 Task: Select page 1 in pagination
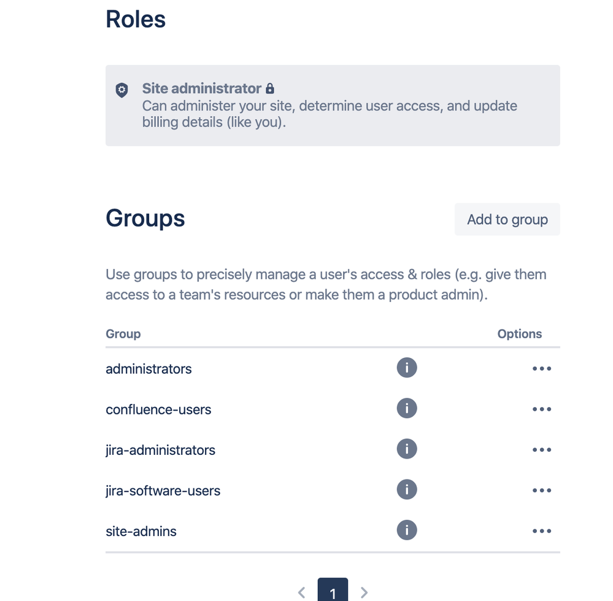tap(333, 591)
